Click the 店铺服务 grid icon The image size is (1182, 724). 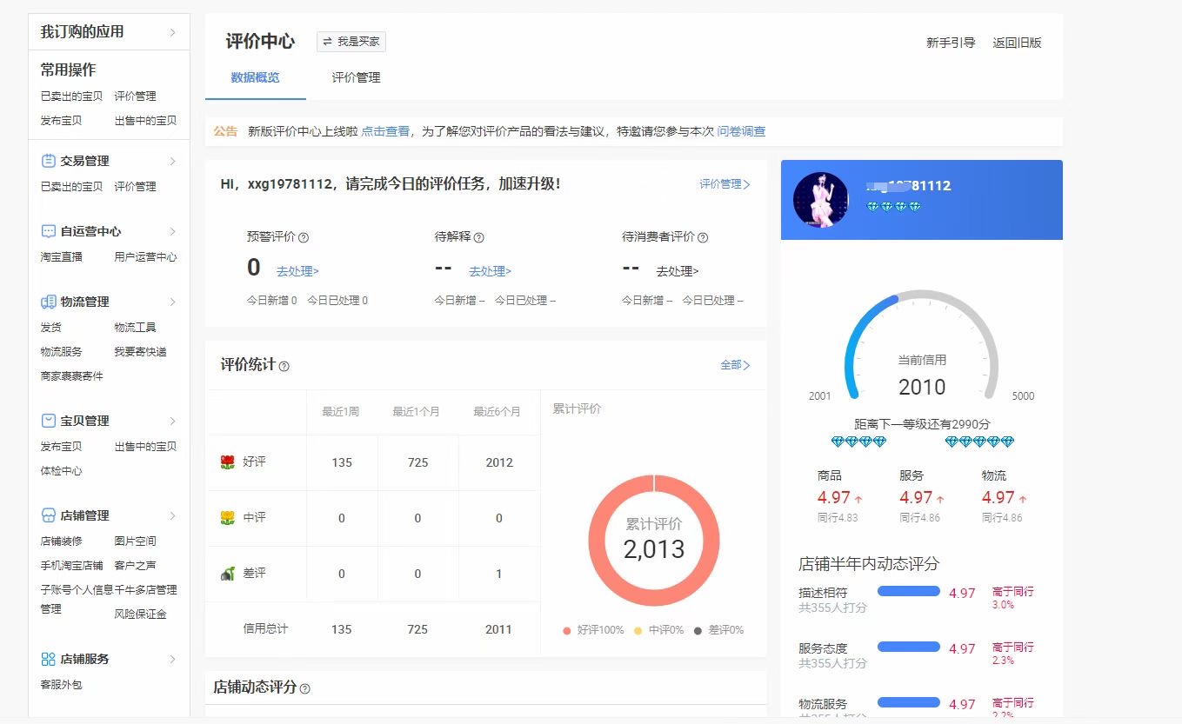point(49,659)
